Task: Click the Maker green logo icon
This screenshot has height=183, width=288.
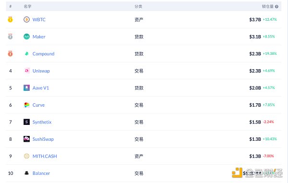Action: pyautogui.click(x=26, y=37)
